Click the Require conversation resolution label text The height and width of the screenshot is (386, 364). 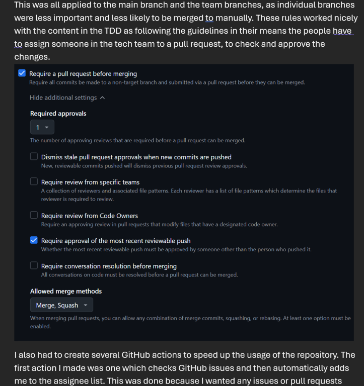[109, 266]
